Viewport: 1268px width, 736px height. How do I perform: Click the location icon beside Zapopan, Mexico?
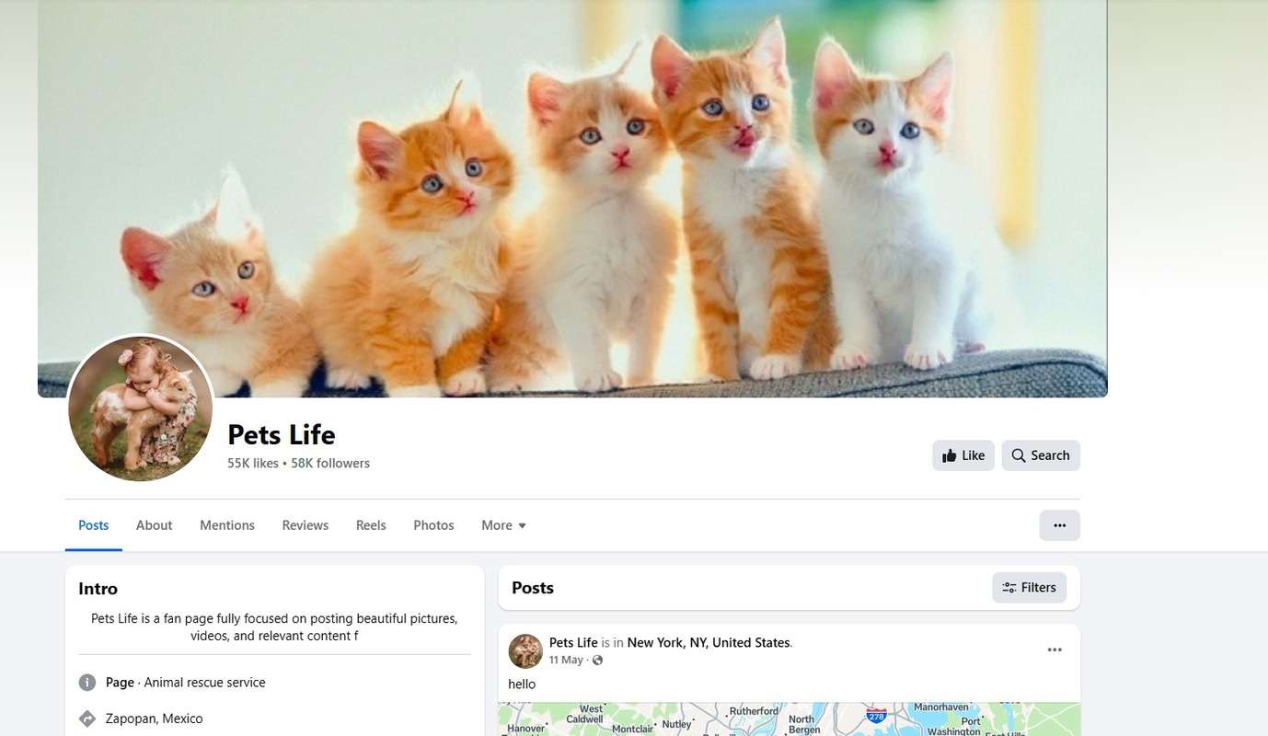point(87,719)
